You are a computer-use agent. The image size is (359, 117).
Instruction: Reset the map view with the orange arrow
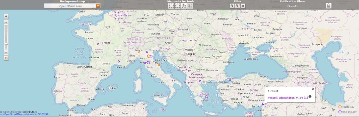(x=6, y=58)
